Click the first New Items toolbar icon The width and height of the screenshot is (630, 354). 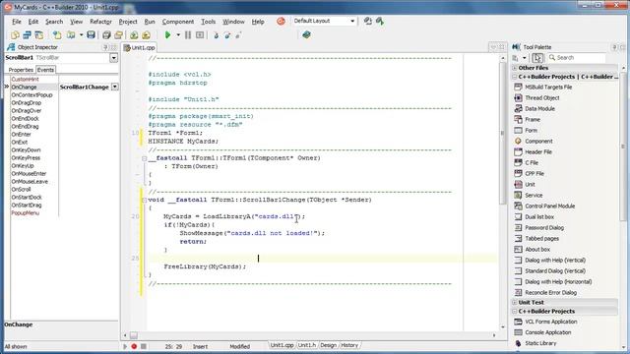point(15,35)
